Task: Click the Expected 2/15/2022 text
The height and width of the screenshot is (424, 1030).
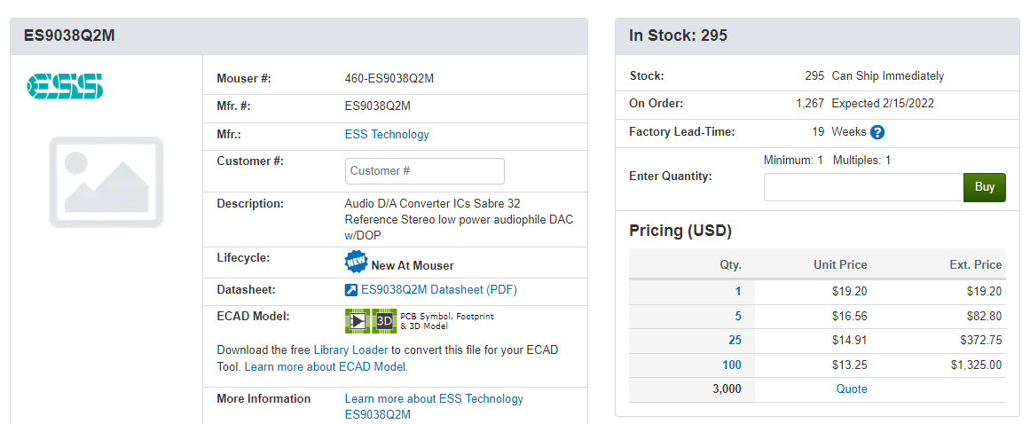Action: (x=883, y=104)
